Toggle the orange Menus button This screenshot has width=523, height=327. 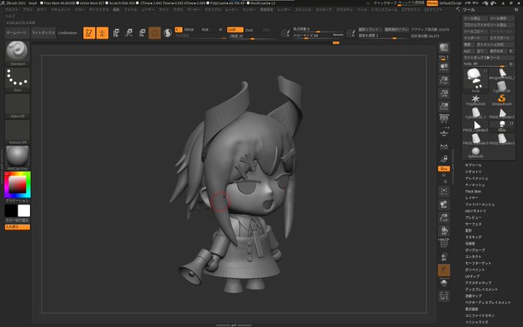tap(432, 3)
